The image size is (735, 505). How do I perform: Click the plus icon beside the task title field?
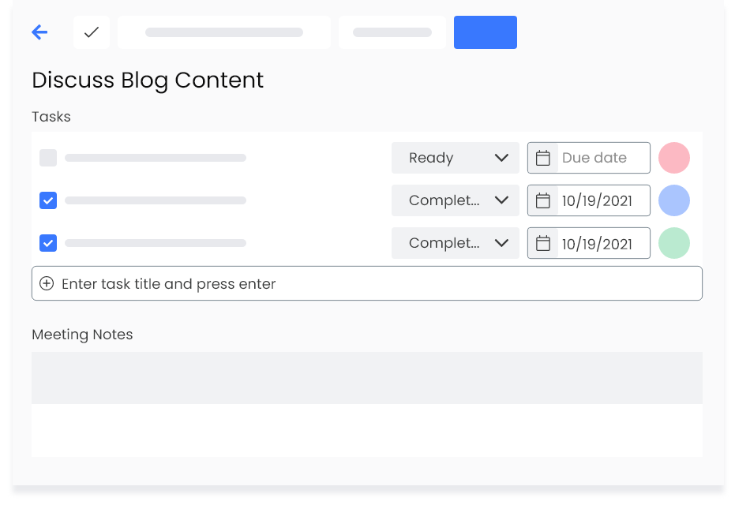[47, 283]
